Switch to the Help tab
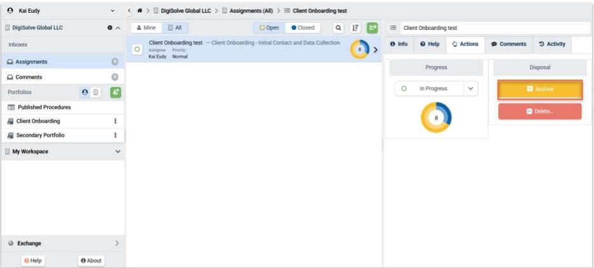Screen dimensions: 594x268 tap(430, 44)
